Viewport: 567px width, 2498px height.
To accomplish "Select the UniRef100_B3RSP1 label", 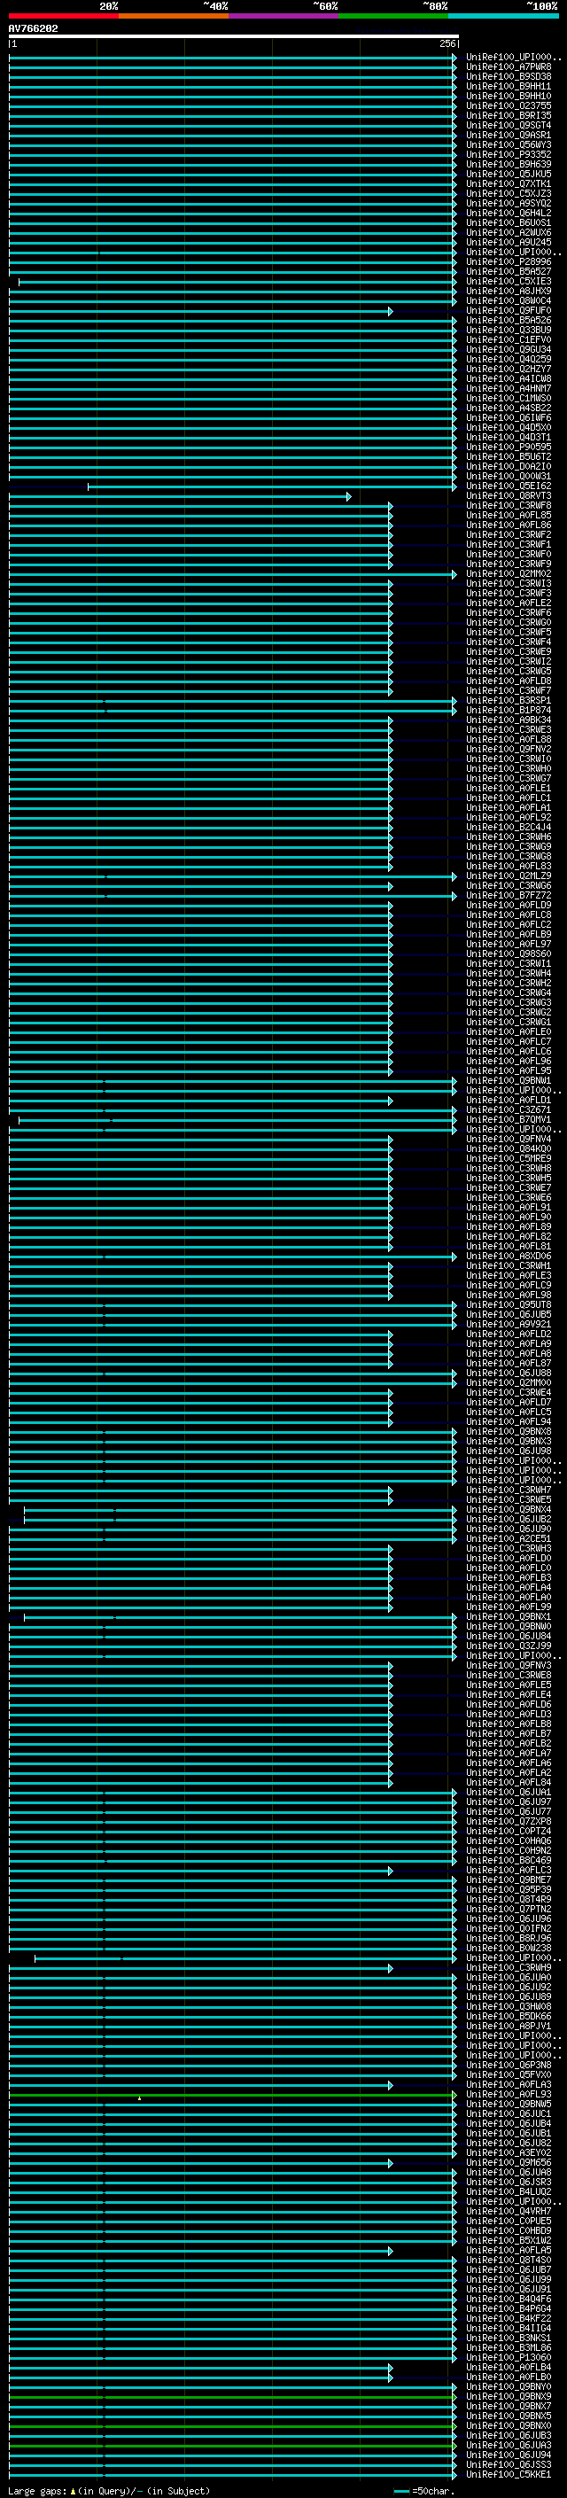I will click(508, 700).
